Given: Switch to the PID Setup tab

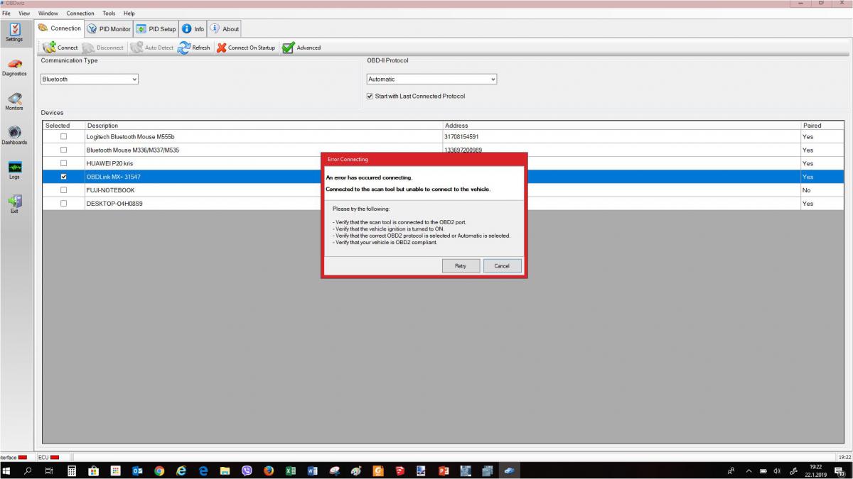Looking at the screenshot, I should tap(156, 29).
